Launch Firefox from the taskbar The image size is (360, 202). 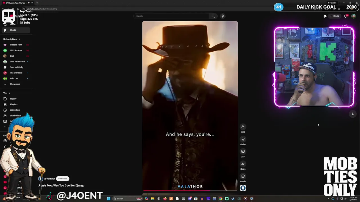(165, 199)
